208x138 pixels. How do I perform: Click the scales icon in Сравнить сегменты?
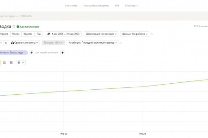click(12, 43)
